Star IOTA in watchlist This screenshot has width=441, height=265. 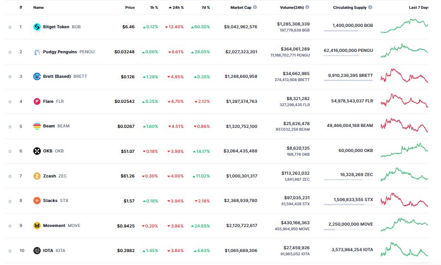pyautogui.click(x=10, y=251)
